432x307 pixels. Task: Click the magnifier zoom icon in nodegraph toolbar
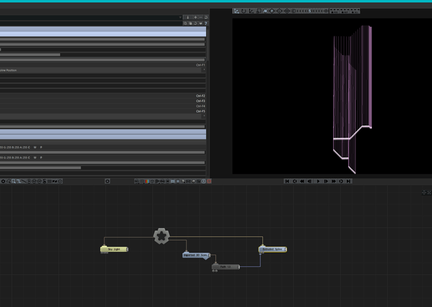[9, 181]
